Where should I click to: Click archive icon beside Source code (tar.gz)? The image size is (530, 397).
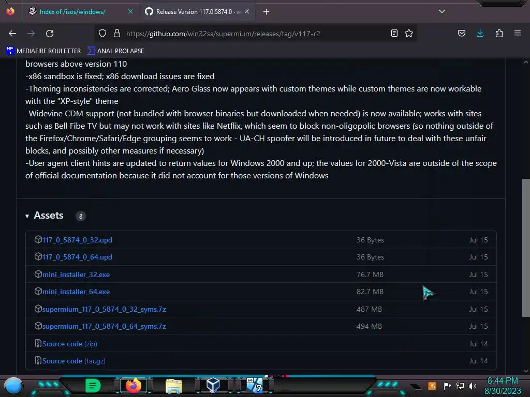(38, 360)
